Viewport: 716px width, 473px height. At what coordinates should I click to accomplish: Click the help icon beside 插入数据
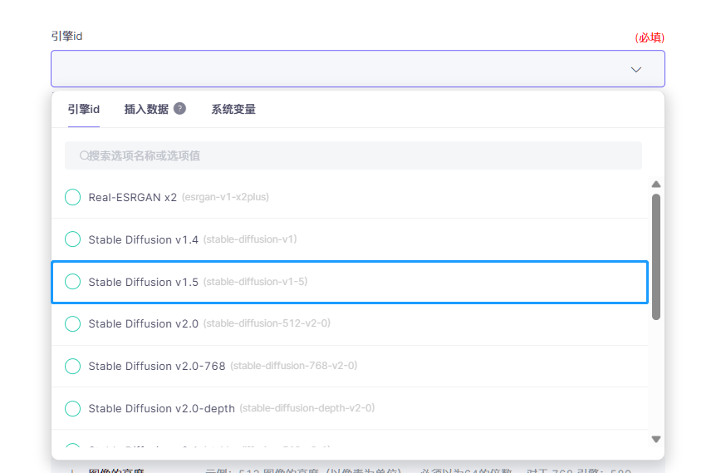(x=180, y=109)
